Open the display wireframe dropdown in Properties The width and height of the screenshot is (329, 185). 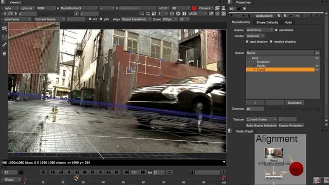(x=259, y=30)
